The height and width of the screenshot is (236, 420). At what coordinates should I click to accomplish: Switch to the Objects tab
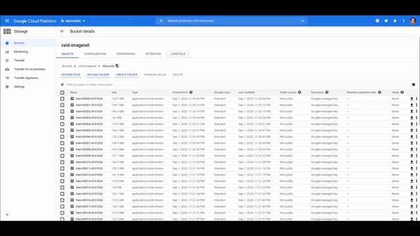tap(67, 54)
